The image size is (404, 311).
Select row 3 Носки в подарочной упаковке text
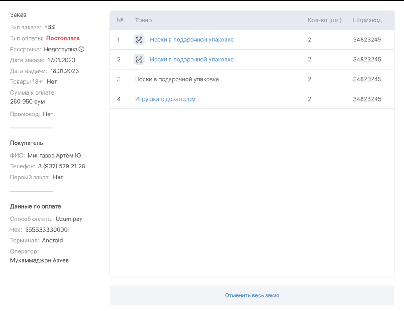coord(177,79)
